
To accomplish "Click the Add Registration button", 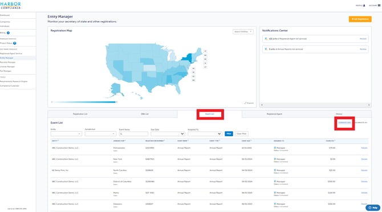I will click(360, 19).
